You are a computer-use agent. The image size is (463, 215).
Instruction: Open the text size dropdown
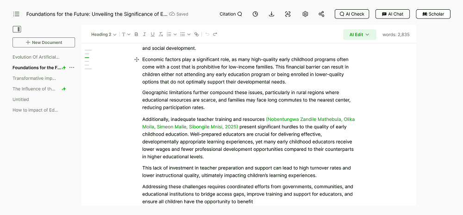click(x=126, y=35)
